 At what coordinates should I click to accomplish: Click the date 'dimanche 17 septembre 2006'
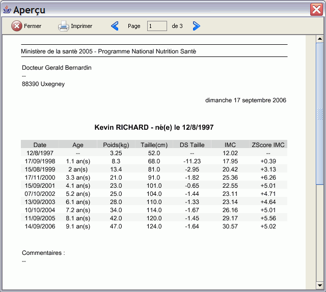pyautogui.click(x=246, y=100)
